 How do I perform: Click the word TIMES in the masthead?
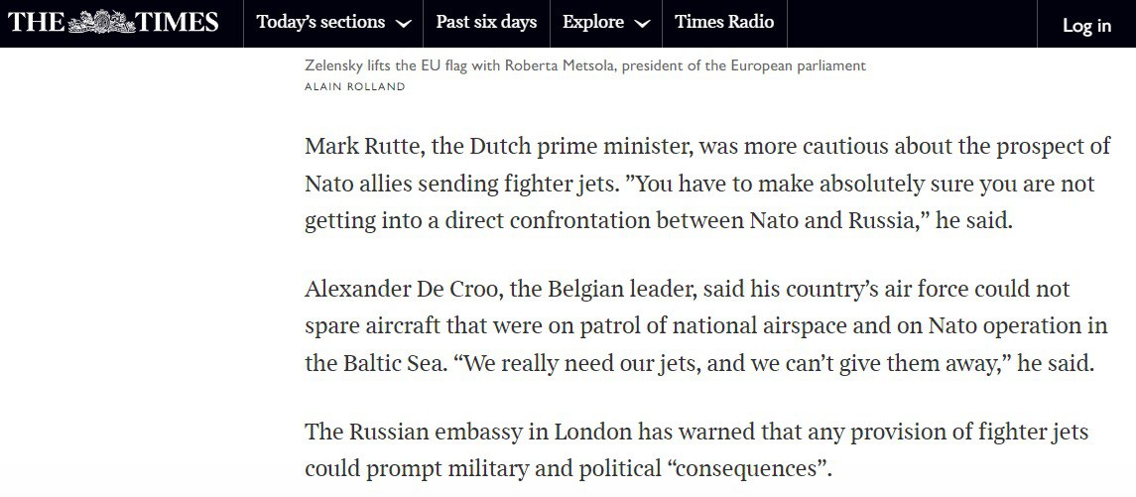178,22
